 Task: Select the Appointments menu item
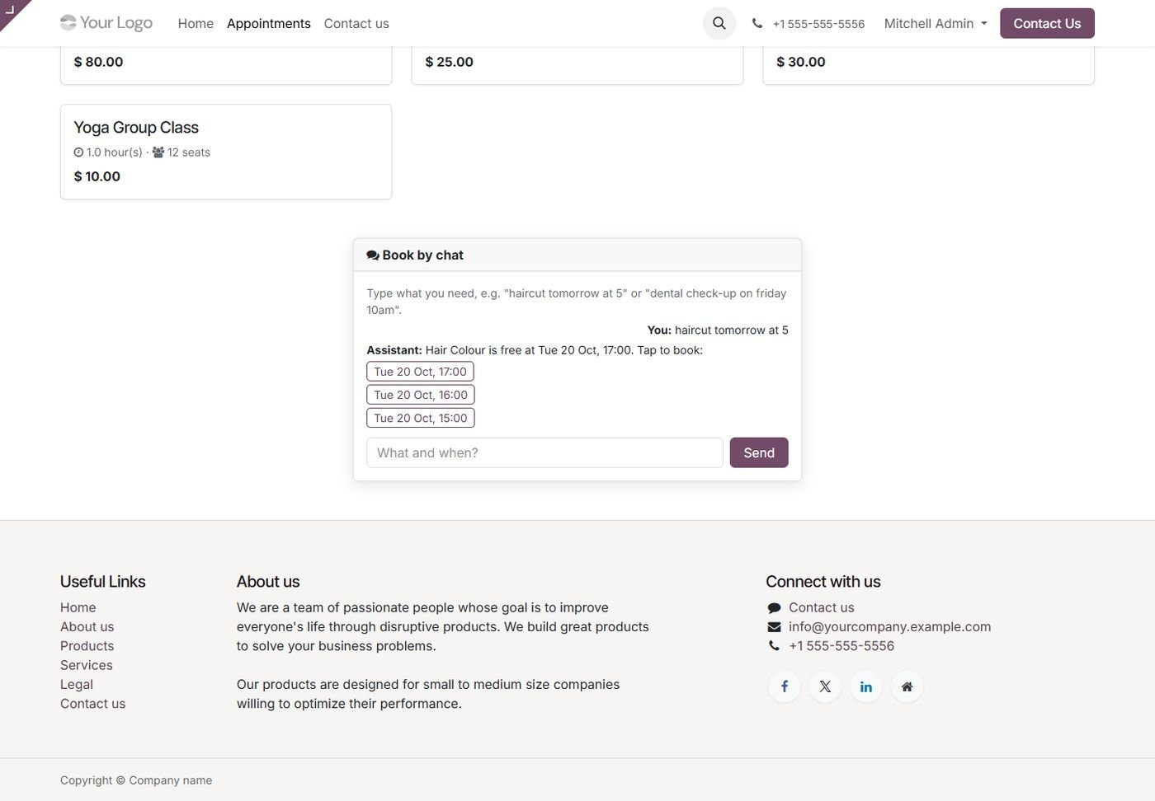tap(269, 24)
